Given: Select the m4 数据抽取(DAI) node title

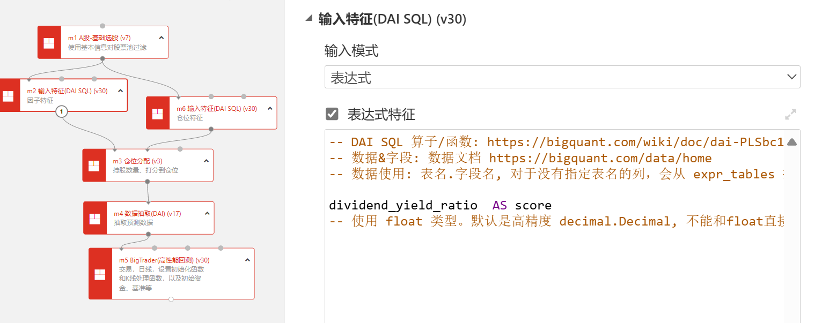Looking at the screenshot, I should tap(146, 214).
